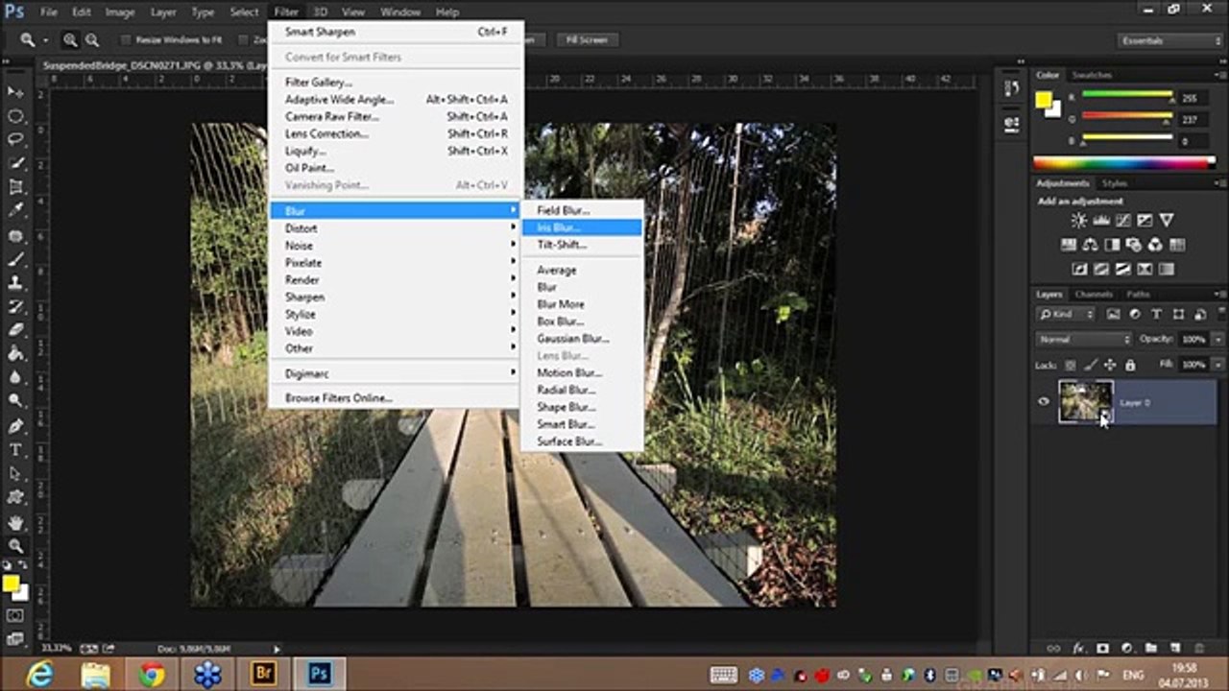Click Lock position icon in Layers panel
The height and width of the screenshot is (691, 1229).
pyautogui.click(x=1110, y=365)
